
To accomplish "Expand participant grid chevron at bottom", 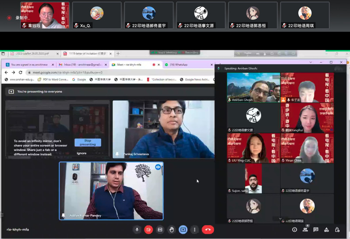I will 280,218.
